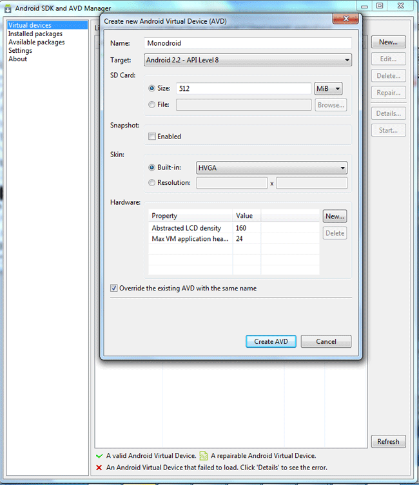Viewport: 419px width, 485px height.
Task: Click the Hardware New... button
Action: [335, 216]
